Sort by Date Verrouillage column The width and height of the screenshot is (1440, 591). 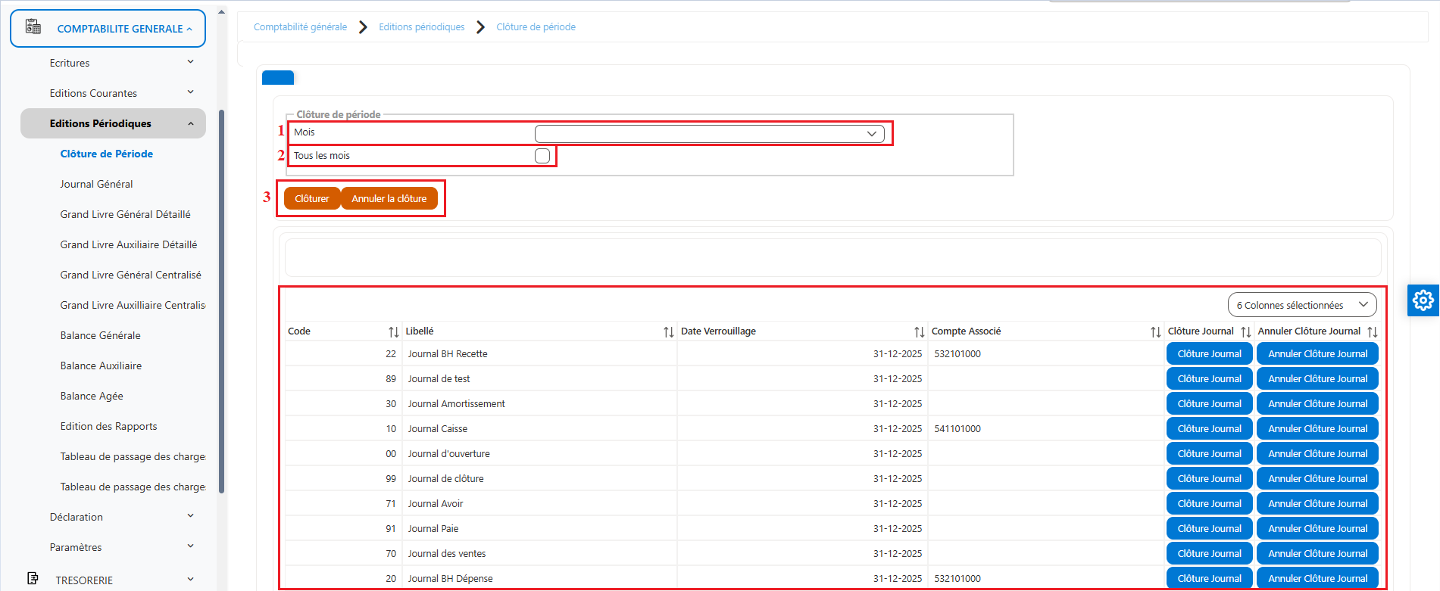919,331
